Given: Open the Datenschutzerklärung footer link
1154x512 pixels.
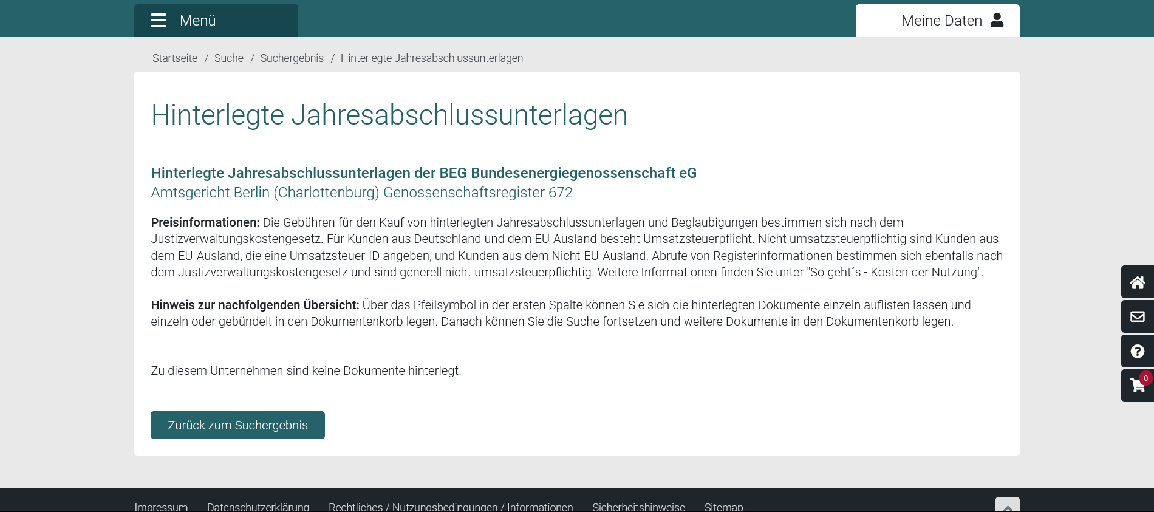Looking at the screenshot, I should [258, 507].
